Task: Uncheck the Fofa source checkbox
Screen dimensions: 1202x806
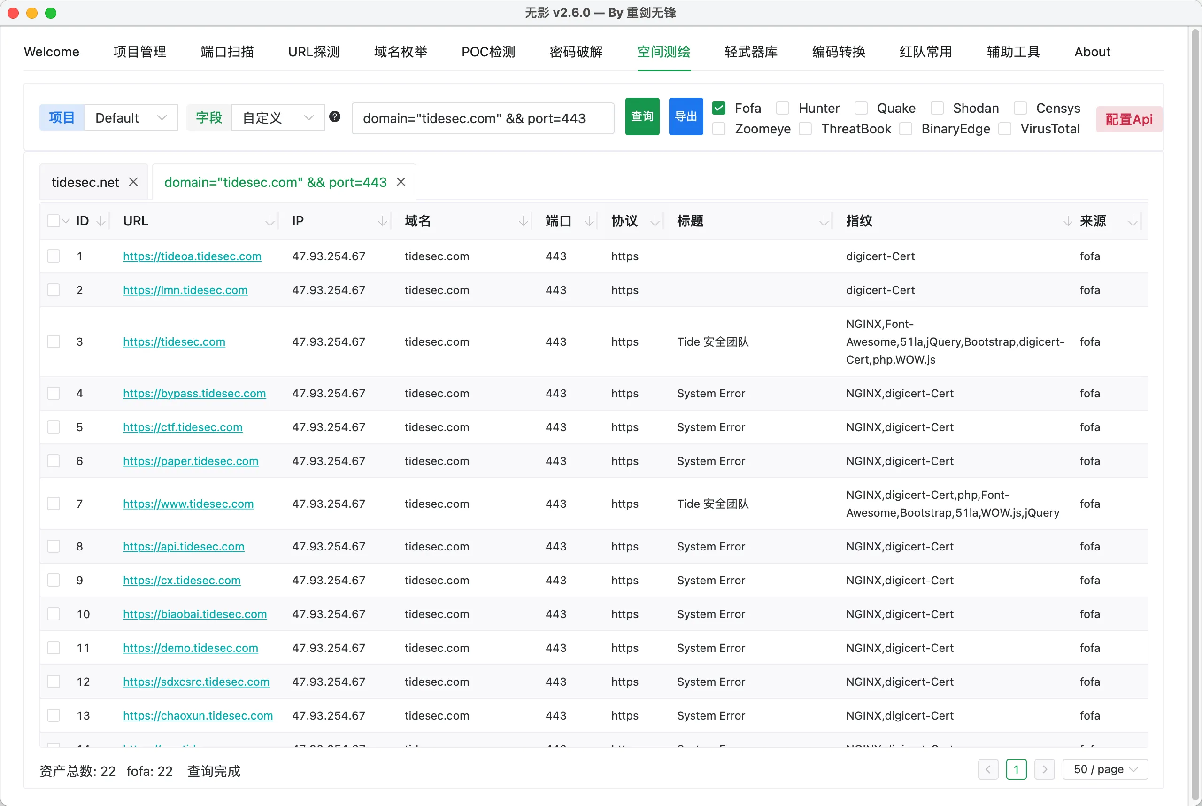Action: point(719,108)
